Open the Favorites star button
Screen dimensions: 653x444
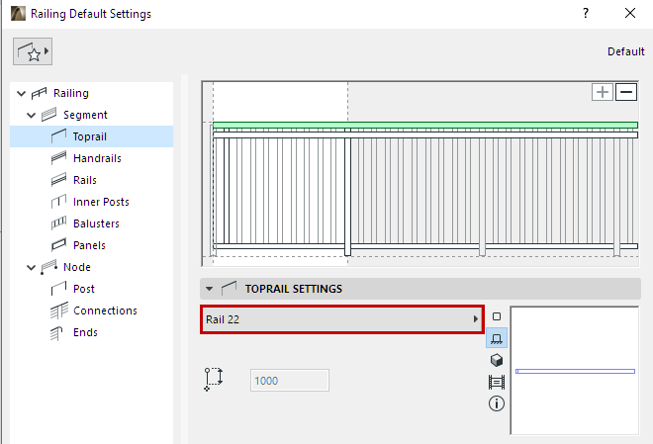point(33,51)
